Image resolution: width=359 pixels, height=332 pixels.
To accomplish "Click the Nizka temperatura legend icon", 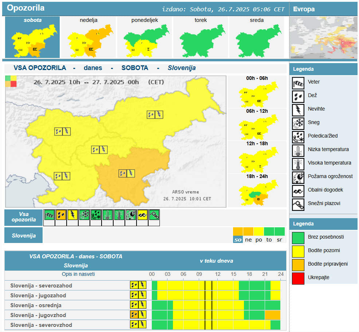I will [x=298, y=151].
